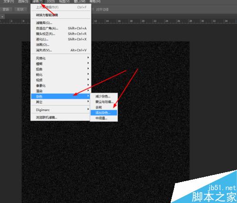Click the 形状 button in options bar
Image resolution: width=237 pixels, height=203 pixels.
[x=20, y=10]
